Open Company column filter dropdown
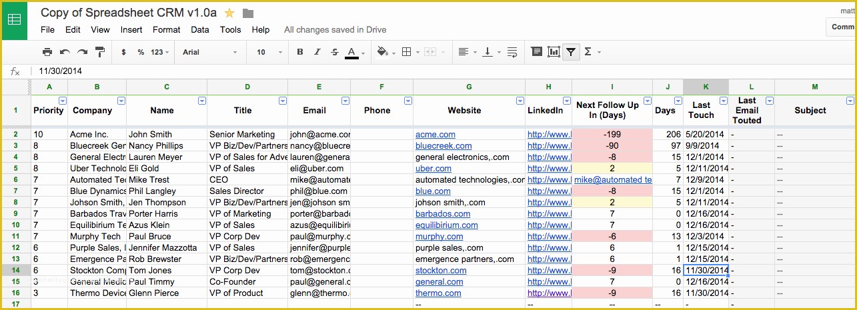 [121, 101]
